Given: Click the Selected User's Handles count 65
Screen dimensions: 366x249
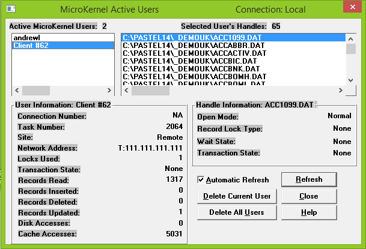Looking at the screenshot, I should click(x=276, y=26).
